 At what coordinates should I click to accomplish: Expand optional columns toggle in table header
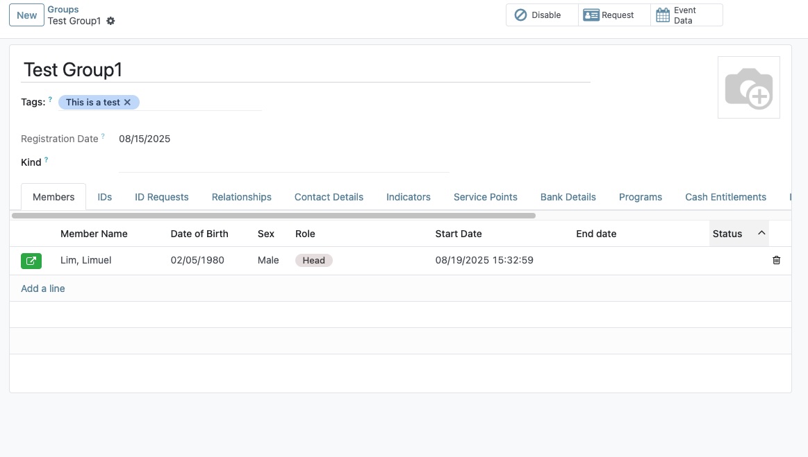pos(761,233)
